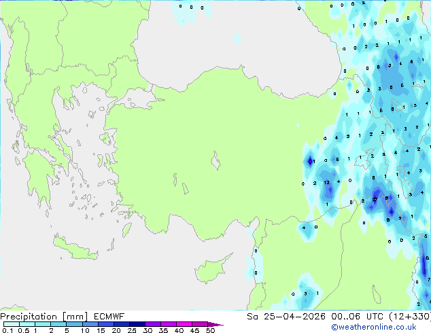Select the 1–2 mm legend color swatch

pyautogui.click(x=43, y=324)
